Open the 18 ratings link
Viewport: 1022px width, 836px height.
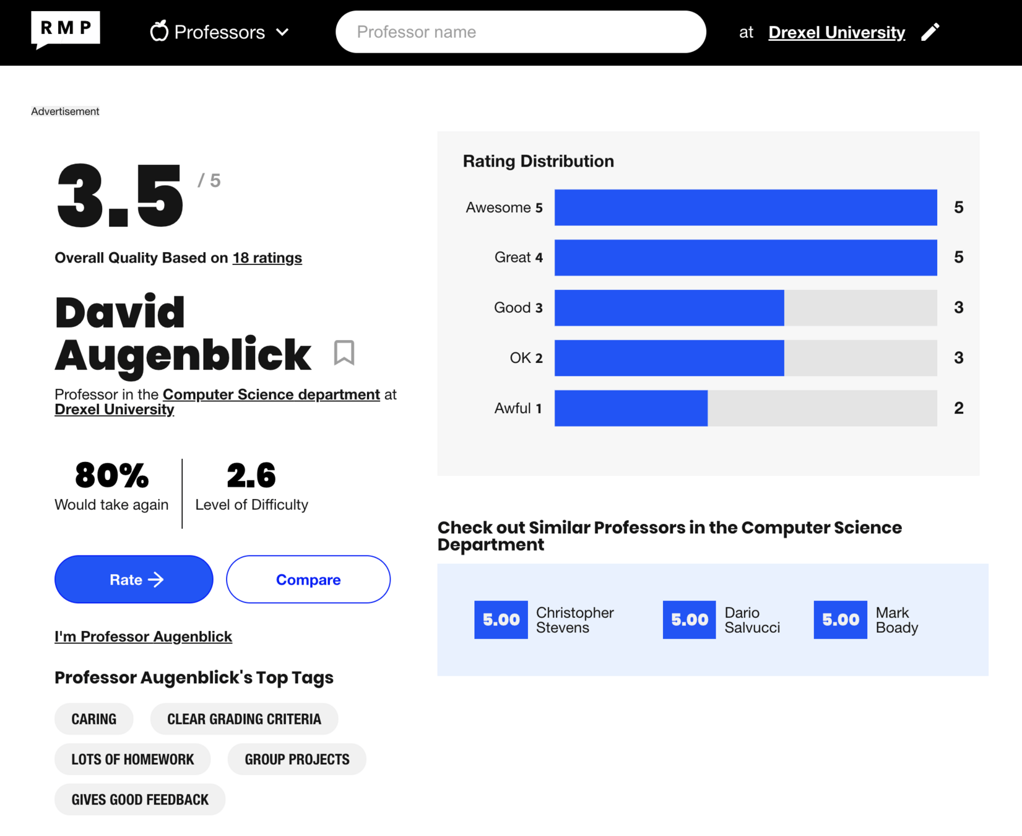(x=267, y=258)
